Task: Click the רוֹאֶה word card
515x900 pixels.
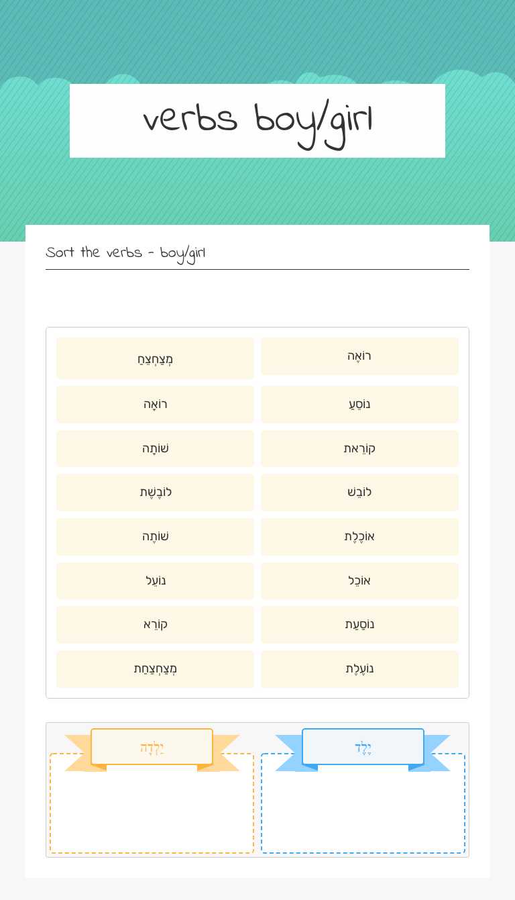Action: [360, 356]
